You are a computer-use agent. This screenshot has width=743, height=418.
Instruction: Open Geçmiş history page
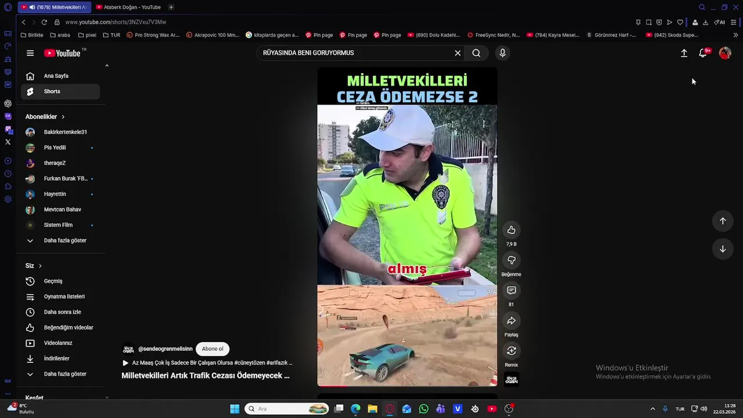[60, 281]
